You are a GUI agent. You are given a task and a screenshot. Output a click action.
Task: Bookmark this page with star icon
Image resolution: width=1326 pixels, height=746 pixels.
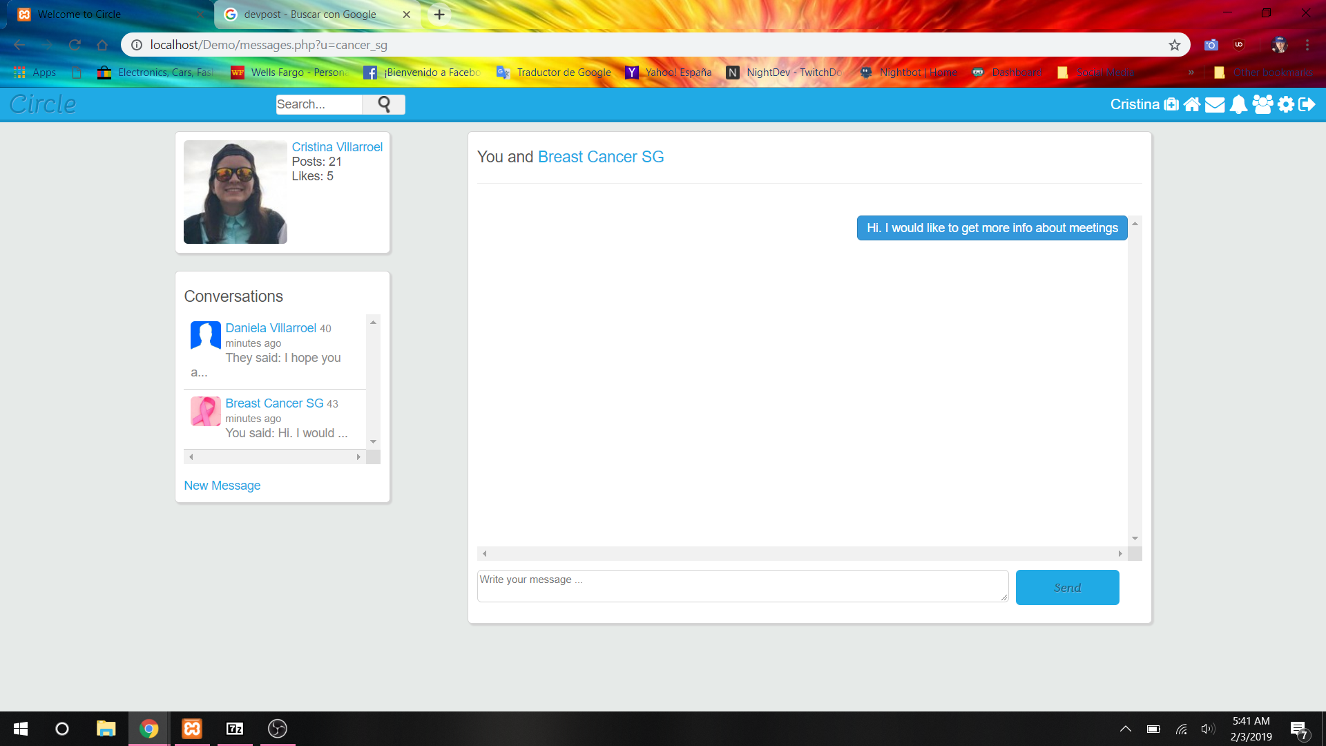(x=1175, y=45)
